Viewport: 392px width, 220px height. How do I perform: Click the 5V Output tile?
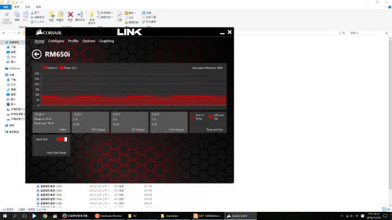point(130,122)
